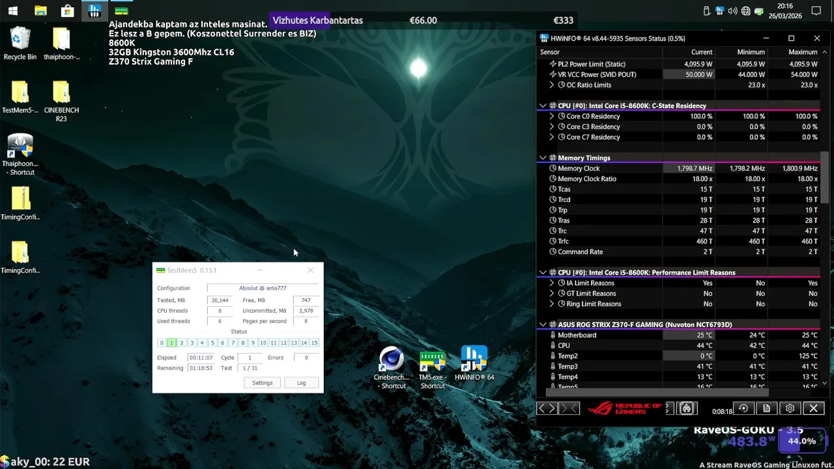Select the Memory Clock sensor row
Viewport: 834px width, 469px height.
[678, 168]
